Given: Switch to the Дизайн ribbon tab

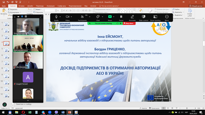Looking at the screenshot, I should pos(30,6).
